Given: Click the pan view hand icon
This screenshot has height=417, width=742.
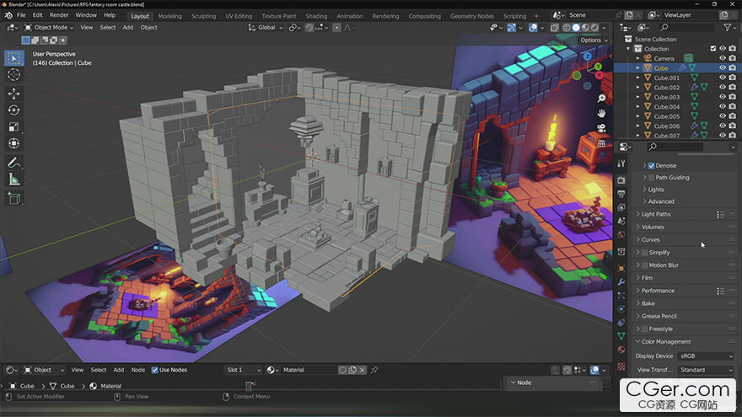Looking at the screenshot, I should 601,113.
